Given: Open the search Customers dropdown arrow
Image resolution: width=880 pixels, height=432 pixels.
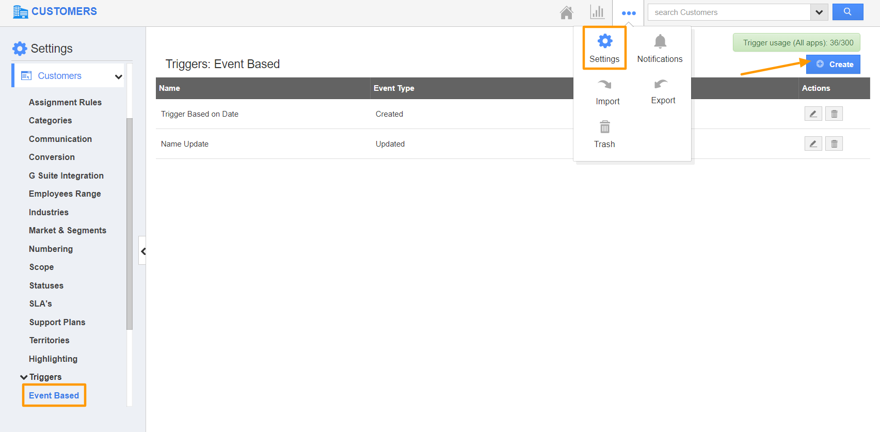Looking at the screenshot, I should coord(819,12).
